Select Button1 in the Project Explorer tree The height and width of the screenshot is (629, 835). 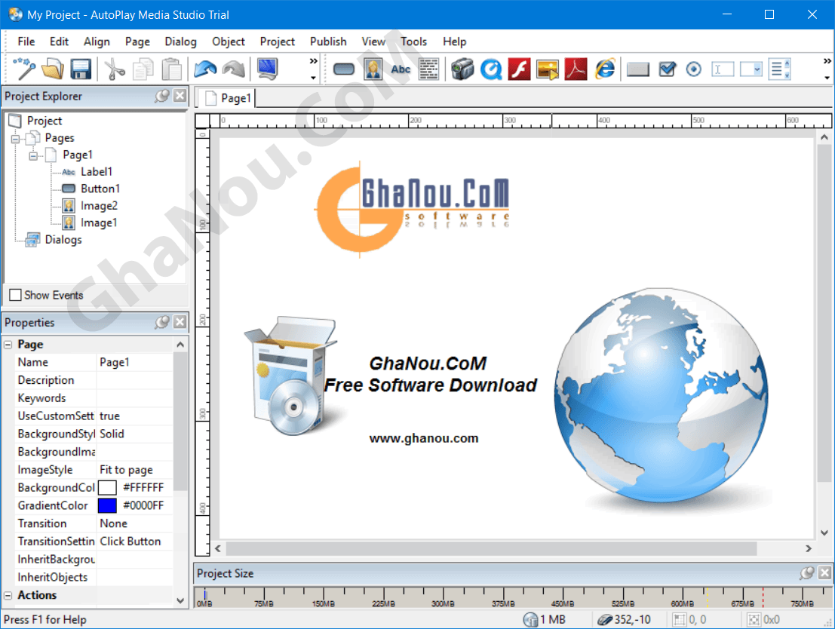tap(100, 189)
